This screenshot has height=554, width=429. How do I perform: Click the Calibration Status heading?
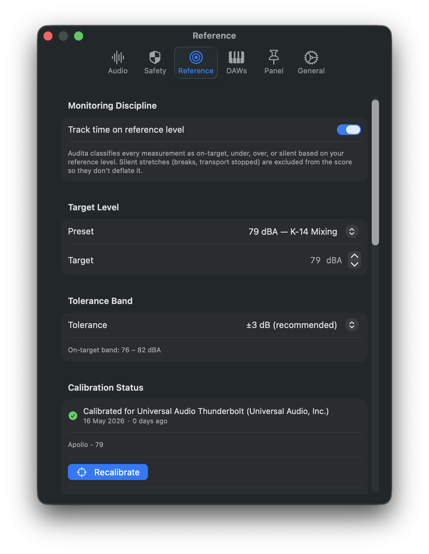[x=106, y=388]
